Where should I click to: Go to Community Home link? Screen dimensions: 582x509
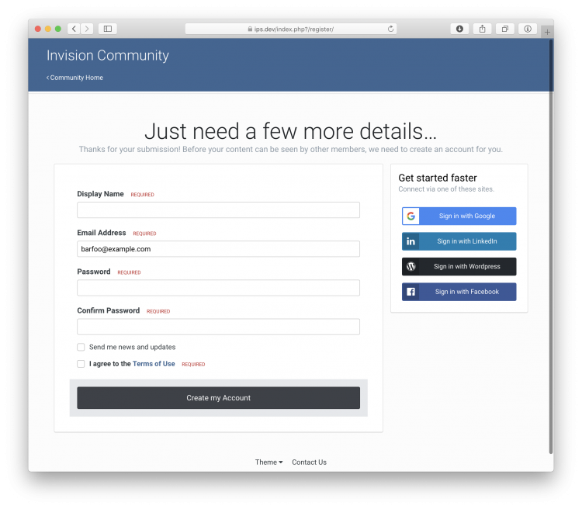pos(75,78)
